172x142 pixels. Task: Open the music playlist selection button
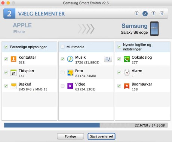108,59
